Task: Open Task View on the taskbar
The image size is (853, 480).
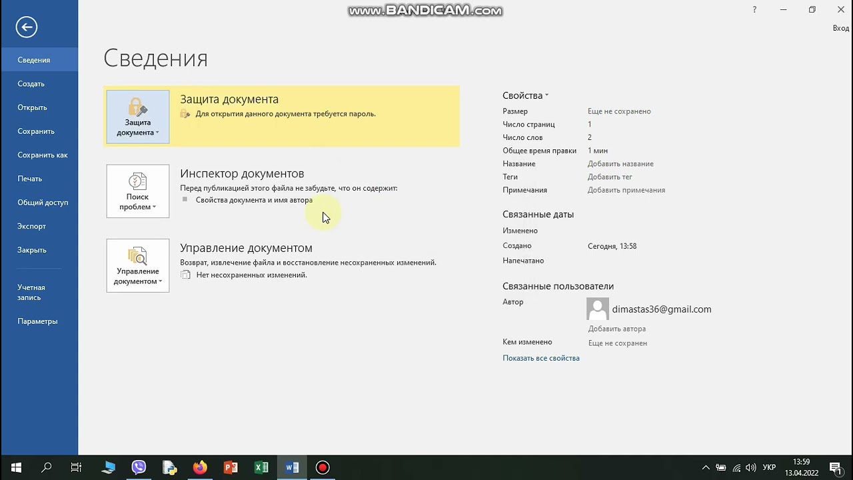Action: coord(76,467)
